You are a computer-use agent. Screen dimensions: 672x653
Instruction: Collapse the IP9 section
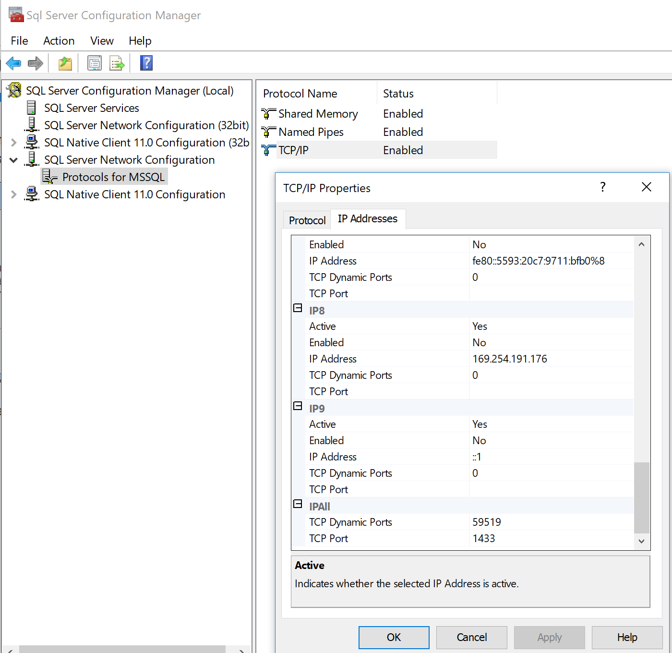tap(298, 406)
